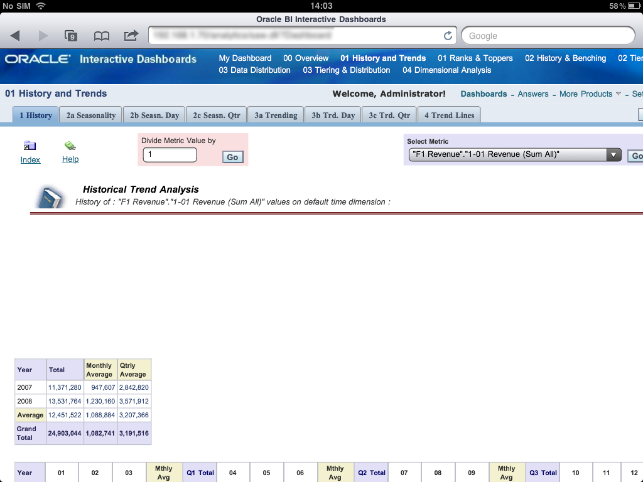The height and width of the screenshot is (482, 643).
Task: Expand the Select Metric dropdown
Action: tap(613, 155)
